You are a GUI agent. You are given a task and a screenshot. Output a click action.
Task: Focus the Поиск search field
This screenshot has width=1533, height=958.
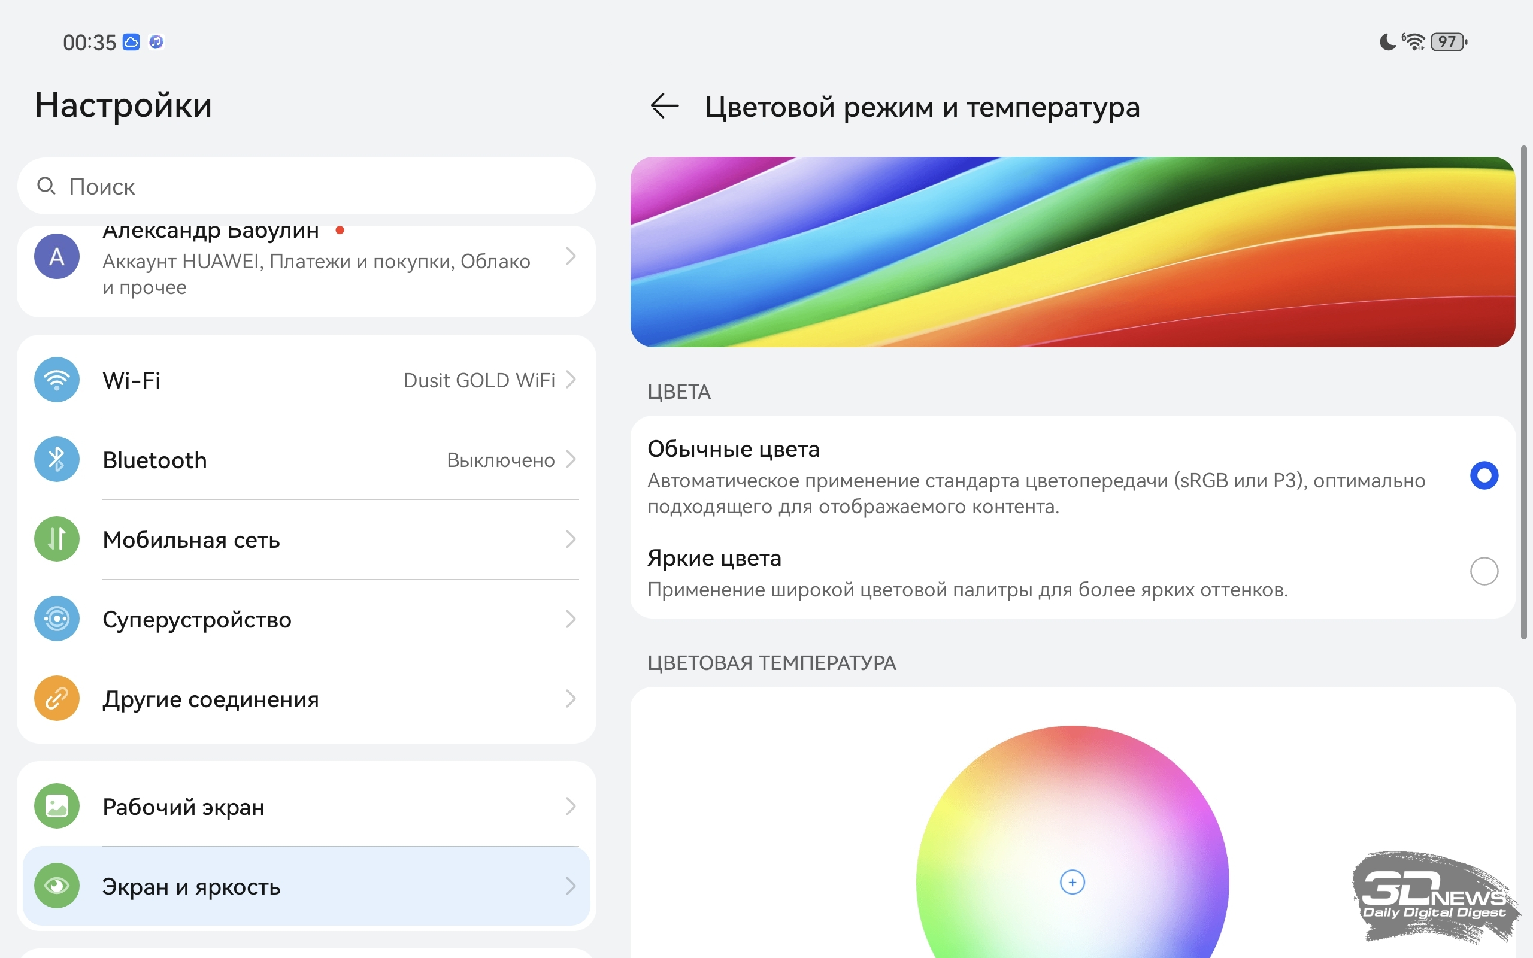307,186
